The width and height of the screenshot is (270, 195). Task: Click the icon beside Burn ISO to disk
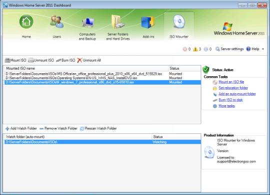pyautogui.click(x=215, y=100)
